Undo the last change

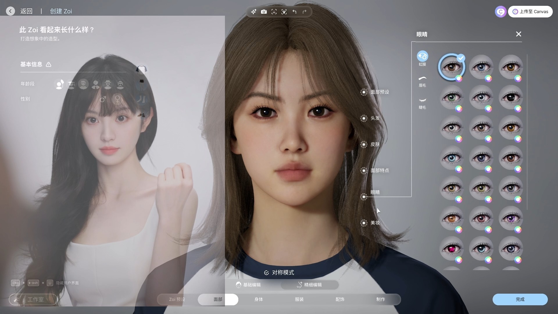point(294,12)
